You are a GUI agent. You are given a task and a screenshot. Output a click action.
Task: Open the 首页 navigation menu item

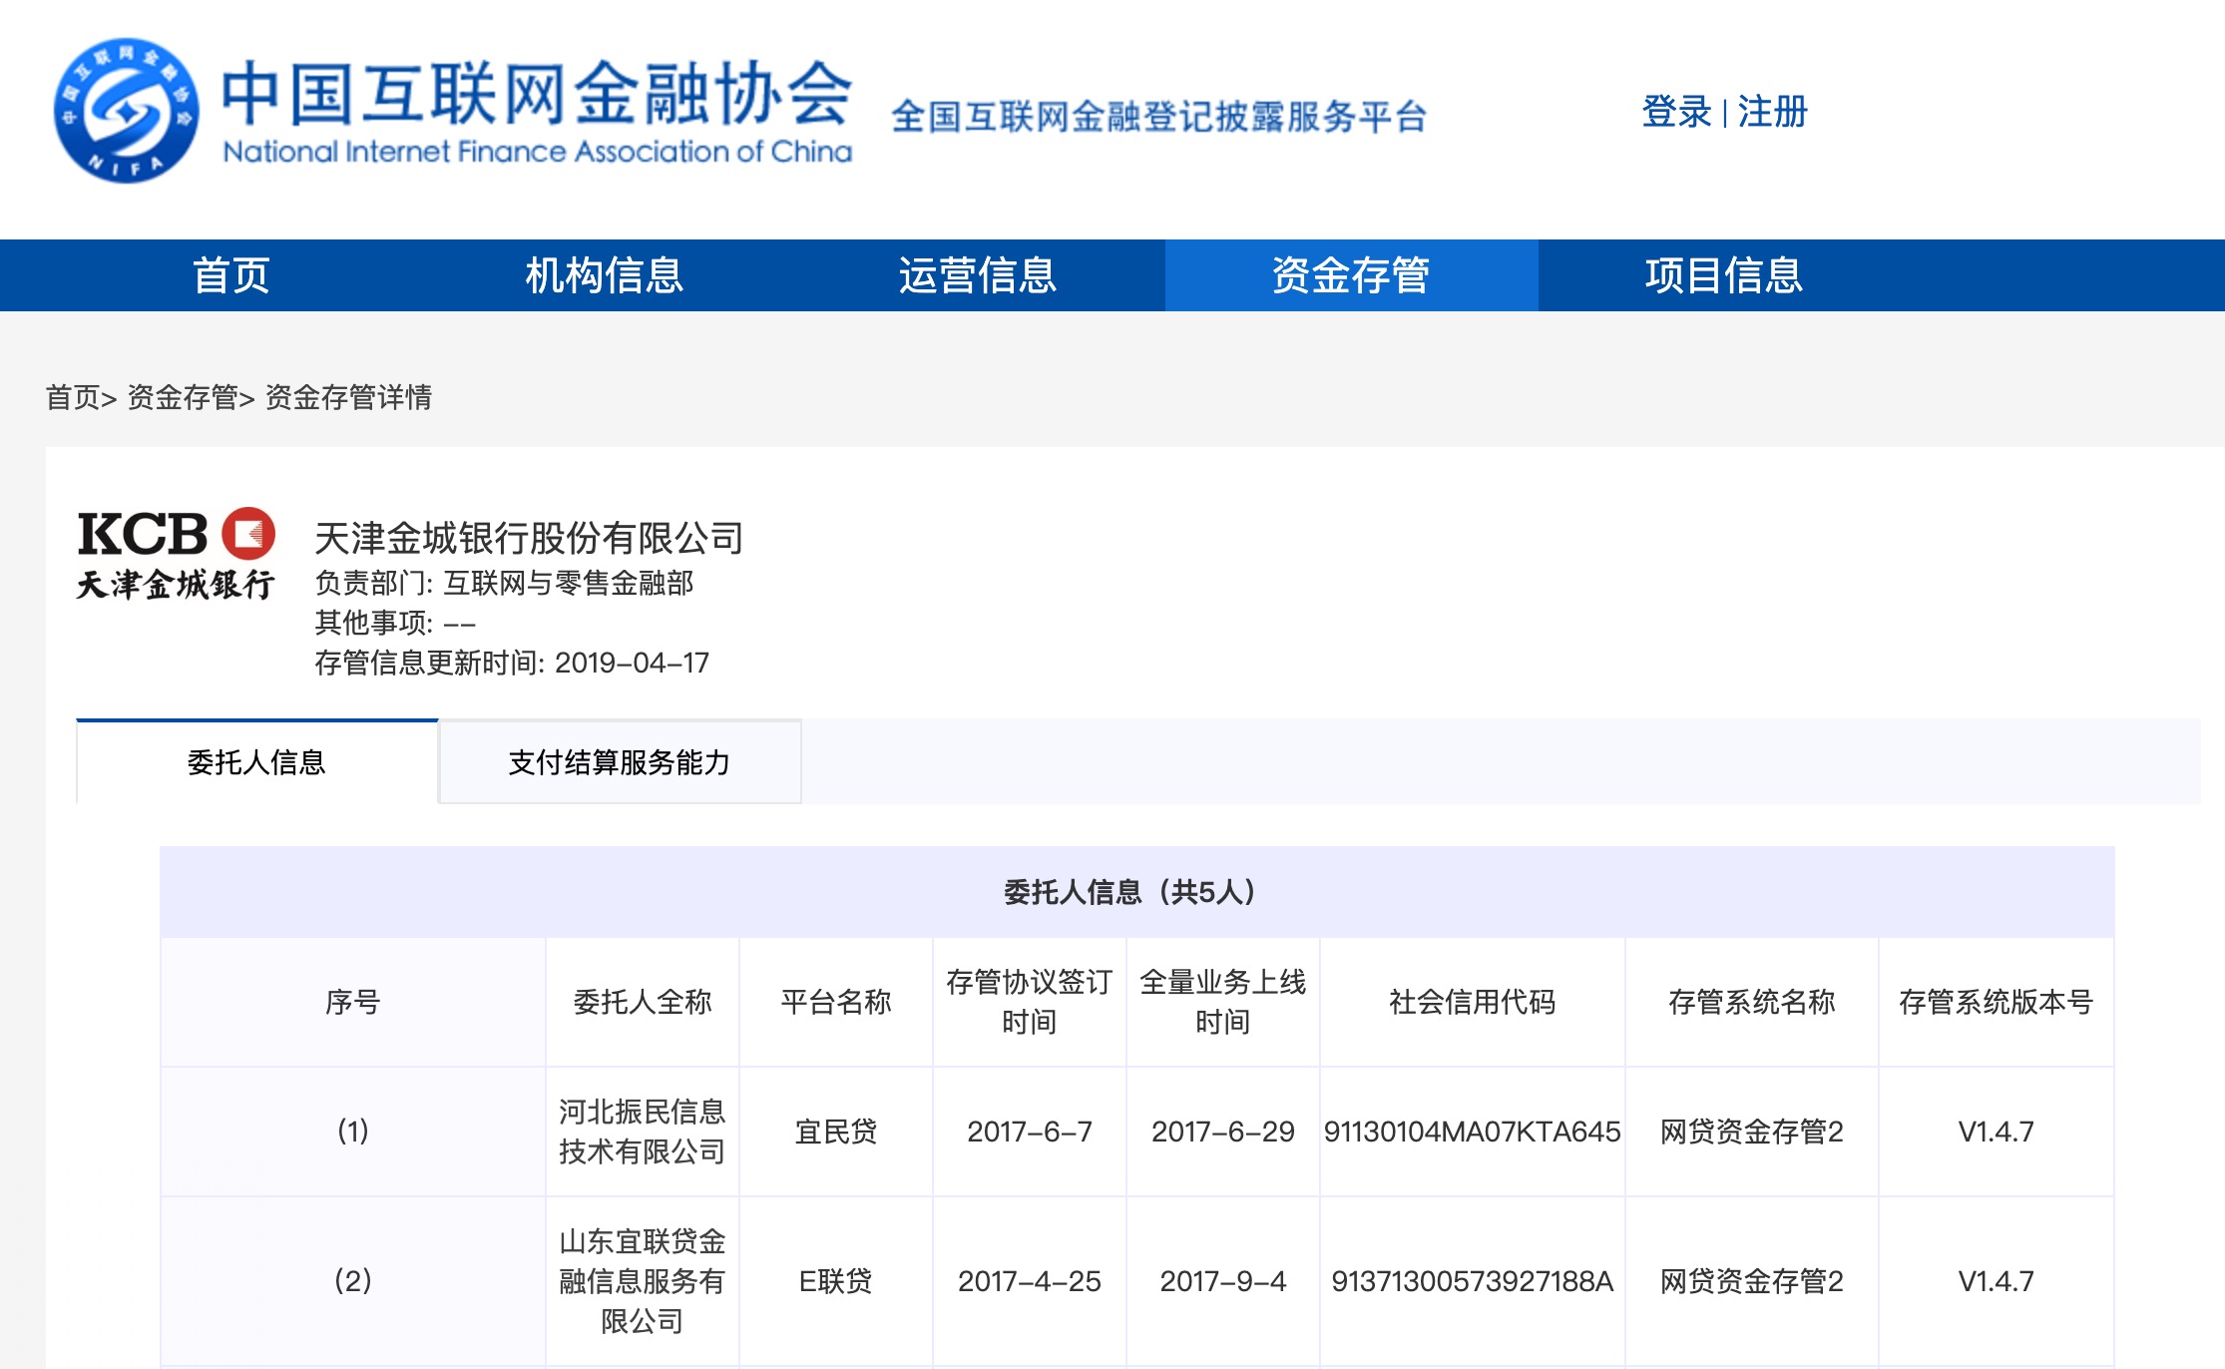[x=231, y=275]
